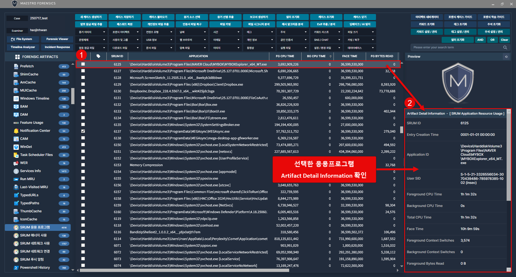The image size is (516, 277).
Task: Click the 보고서 생성하기 button
Action: [x=259, y=17]
